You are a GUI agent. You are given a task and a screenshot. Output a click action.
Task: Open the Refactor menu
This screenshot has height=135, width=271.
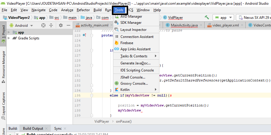[83, 10]
